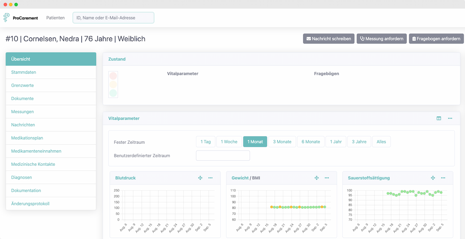Open the Vitalparameter panel three-dot menu
Image resolution: width=465 pixels, height=239 pixels.
click(450, 118)
